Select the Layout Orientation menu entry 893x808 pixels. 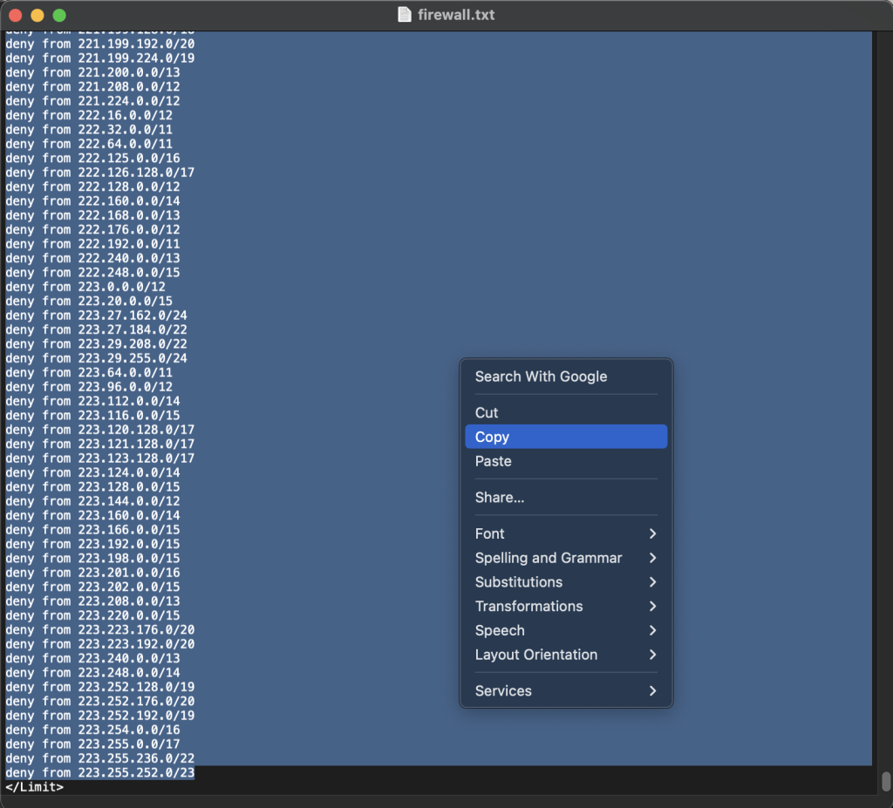536,655
